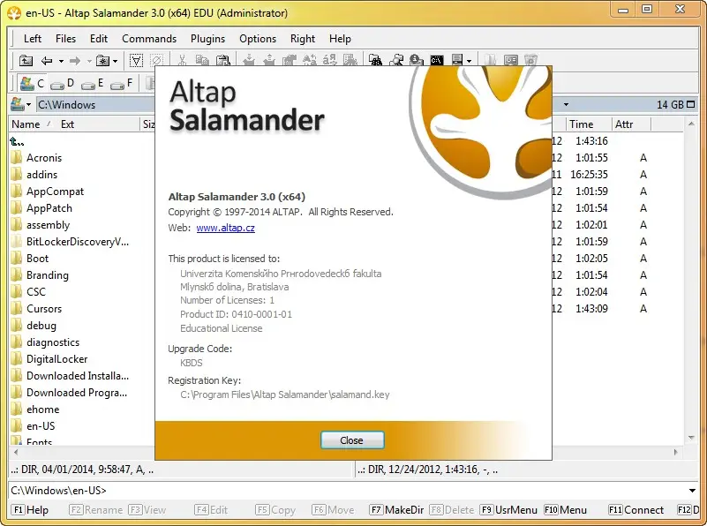Click the ehome folder icon

[16, 410]
